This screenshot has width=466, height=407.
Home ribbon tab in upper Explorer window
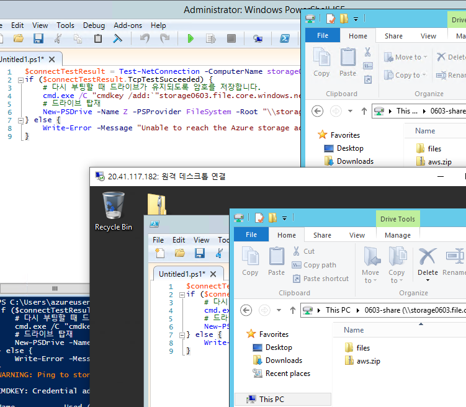click(x=358, y=36)
